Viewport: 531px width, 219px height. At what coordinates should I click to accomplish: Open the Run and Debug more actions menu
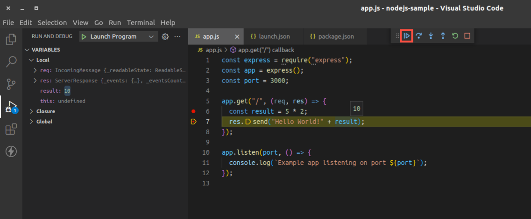point(177,36)
